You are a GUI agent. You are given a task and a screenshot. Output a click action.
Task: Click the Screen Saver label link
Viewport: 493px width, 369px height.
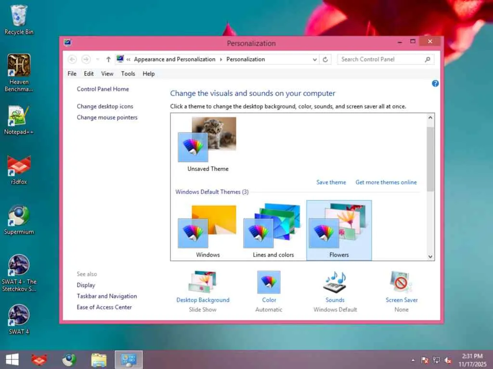tap(402, 300)
